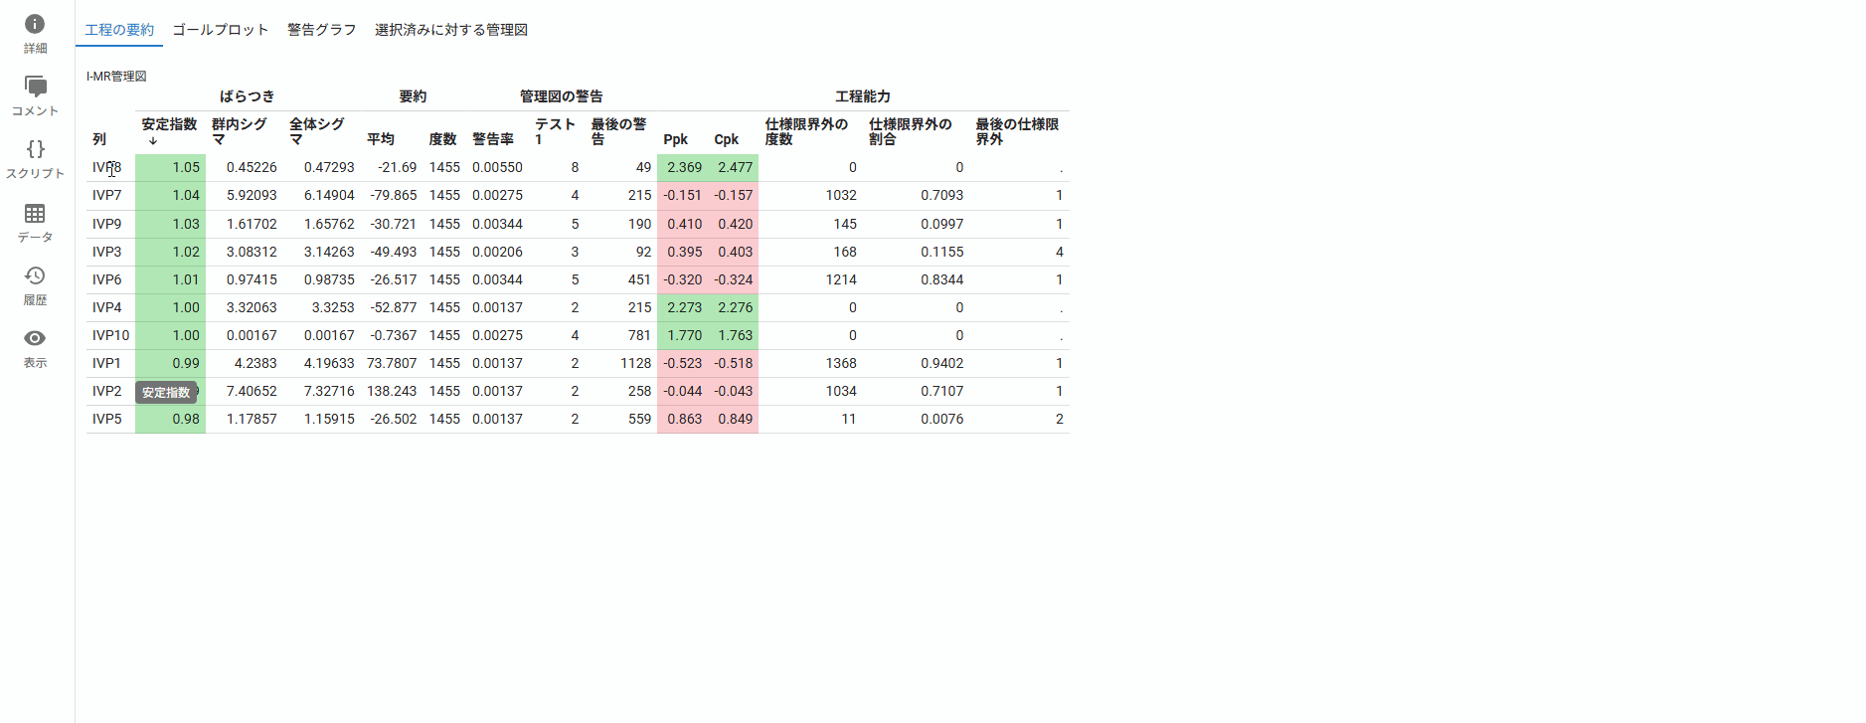1866x723 pixels.
Task: Click the stability index cell 1.04
Action: tap(170, 195)
